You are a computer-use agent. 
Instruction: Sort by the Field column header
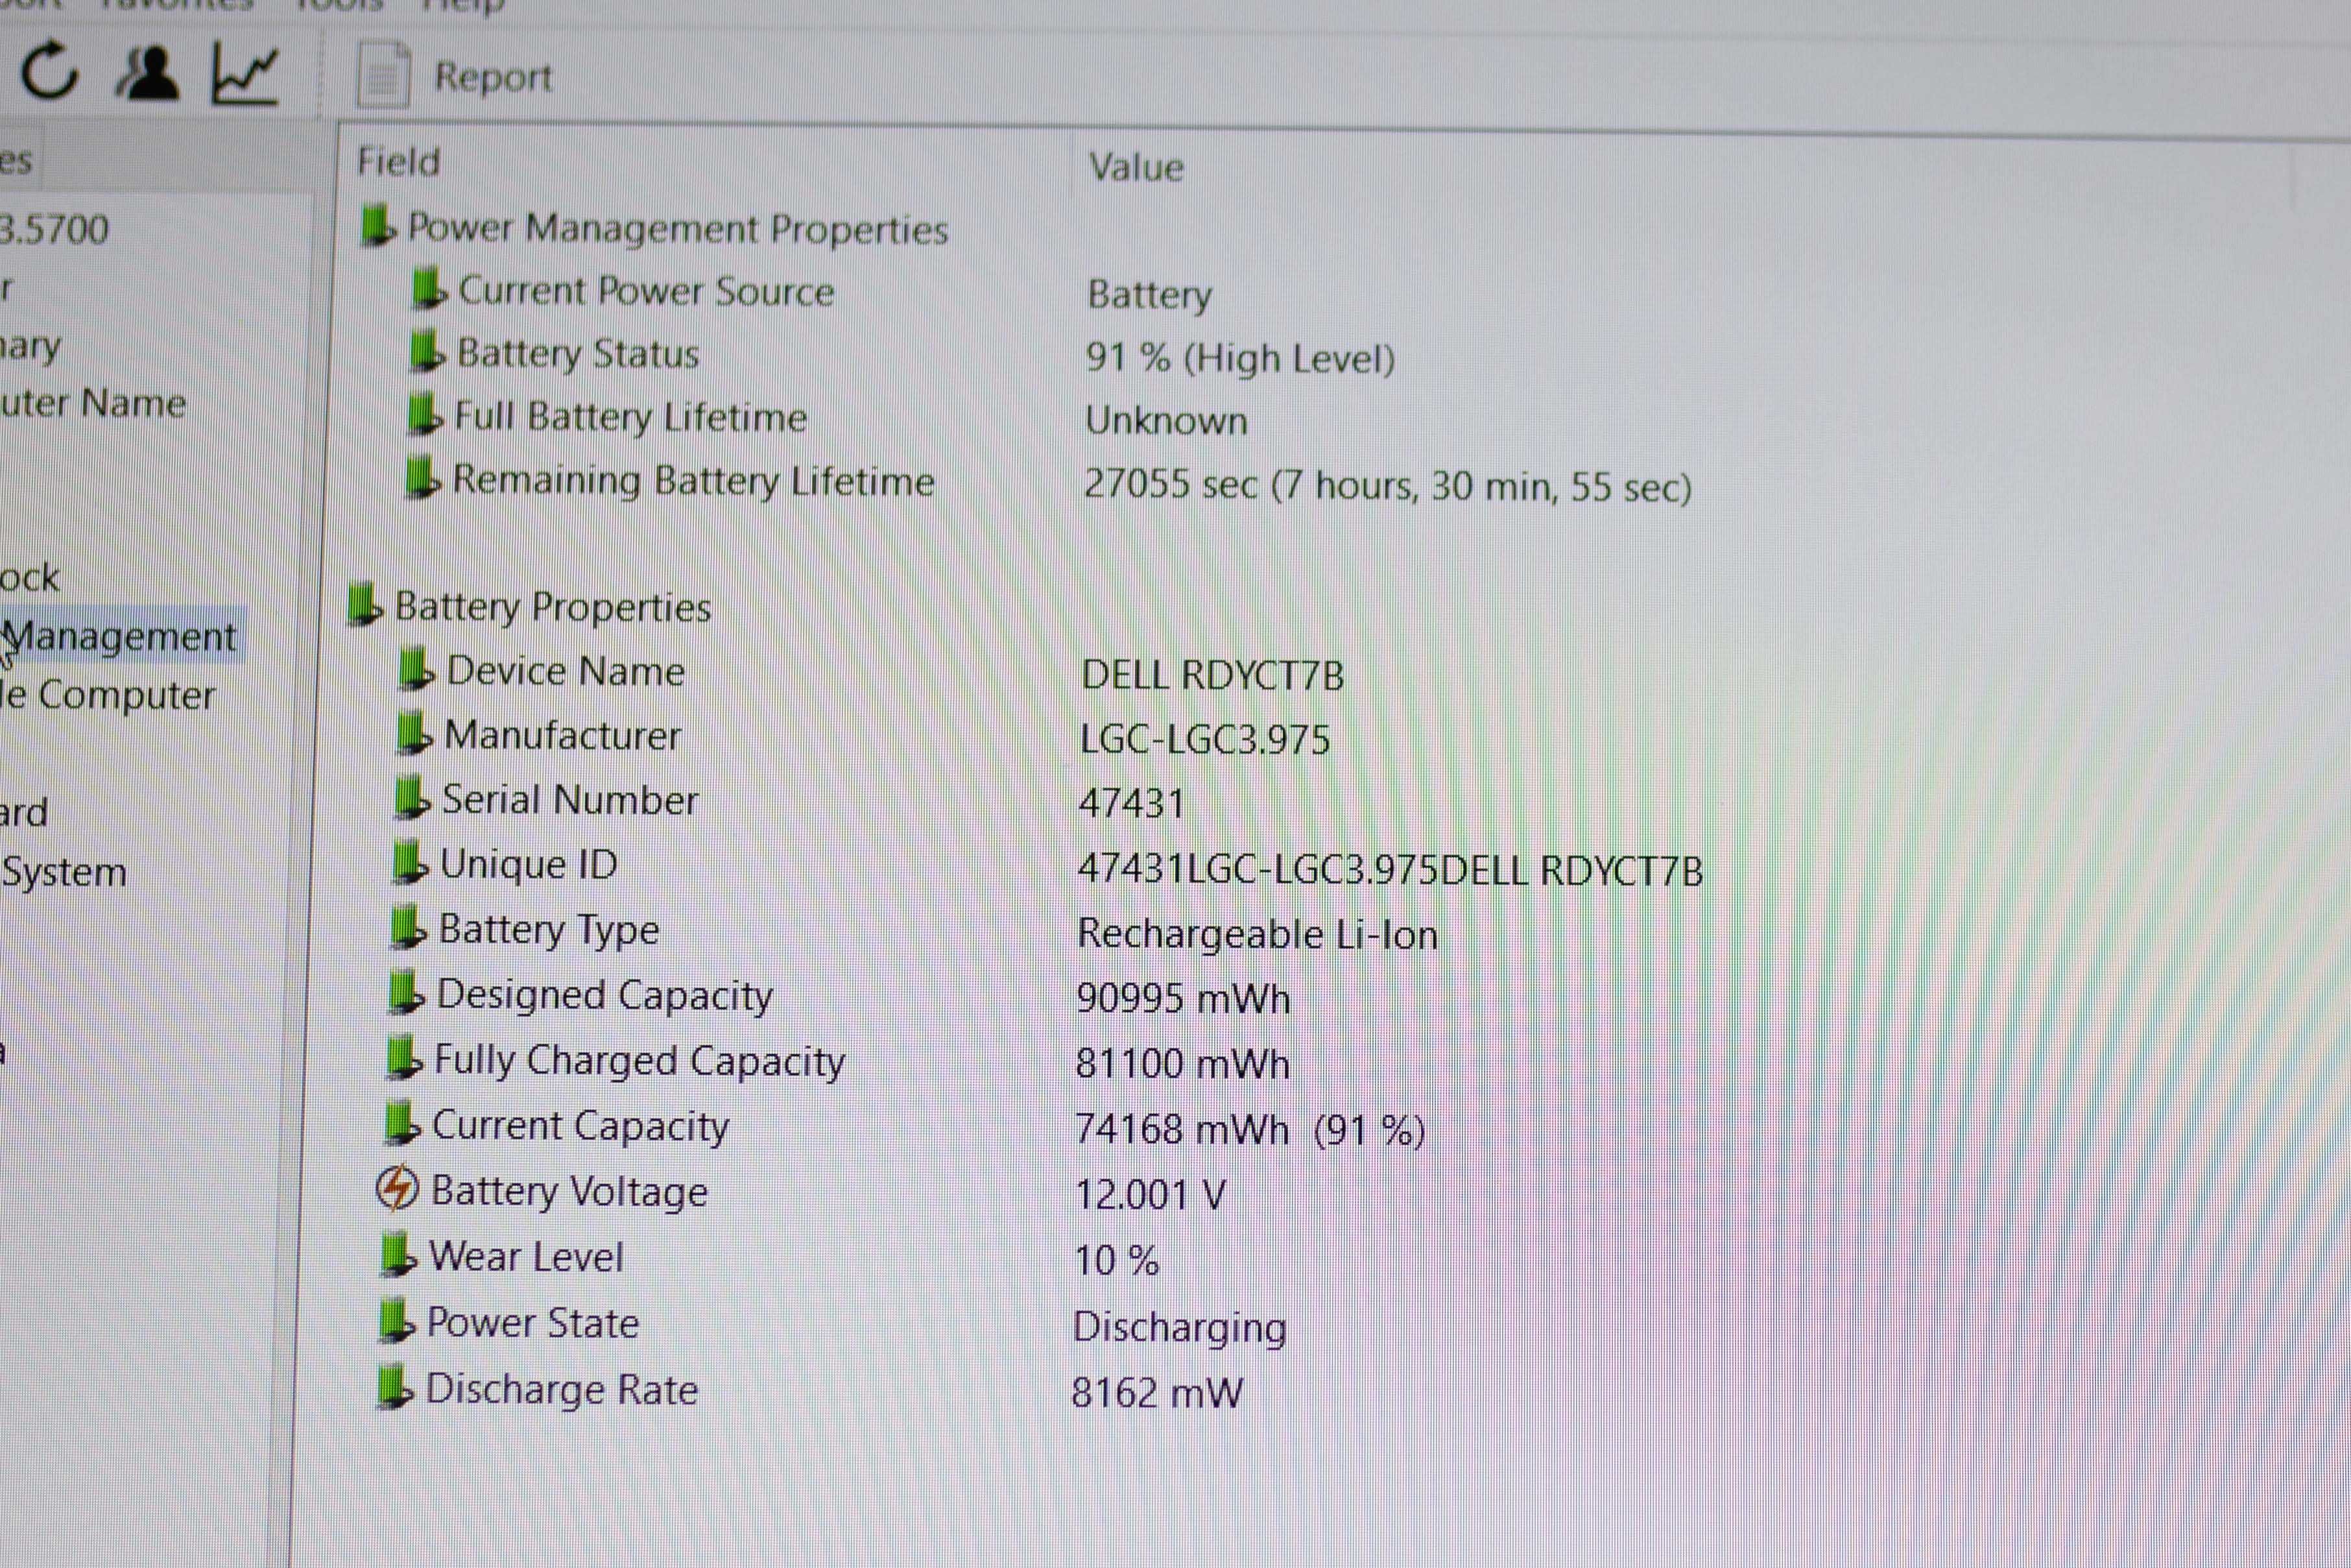pos(398,162)
